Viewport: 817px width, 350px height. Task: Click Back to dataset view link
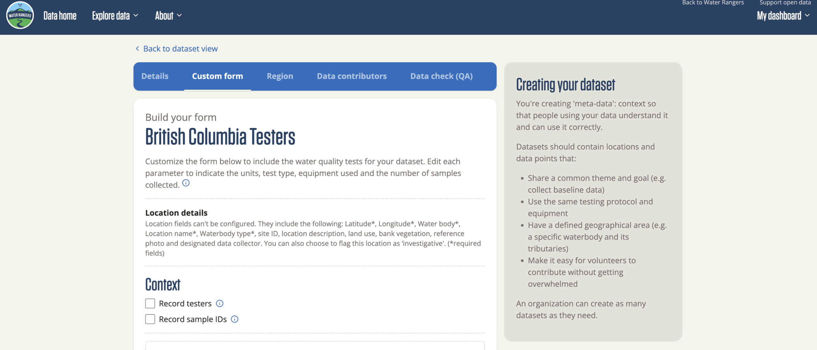point(180,49)
